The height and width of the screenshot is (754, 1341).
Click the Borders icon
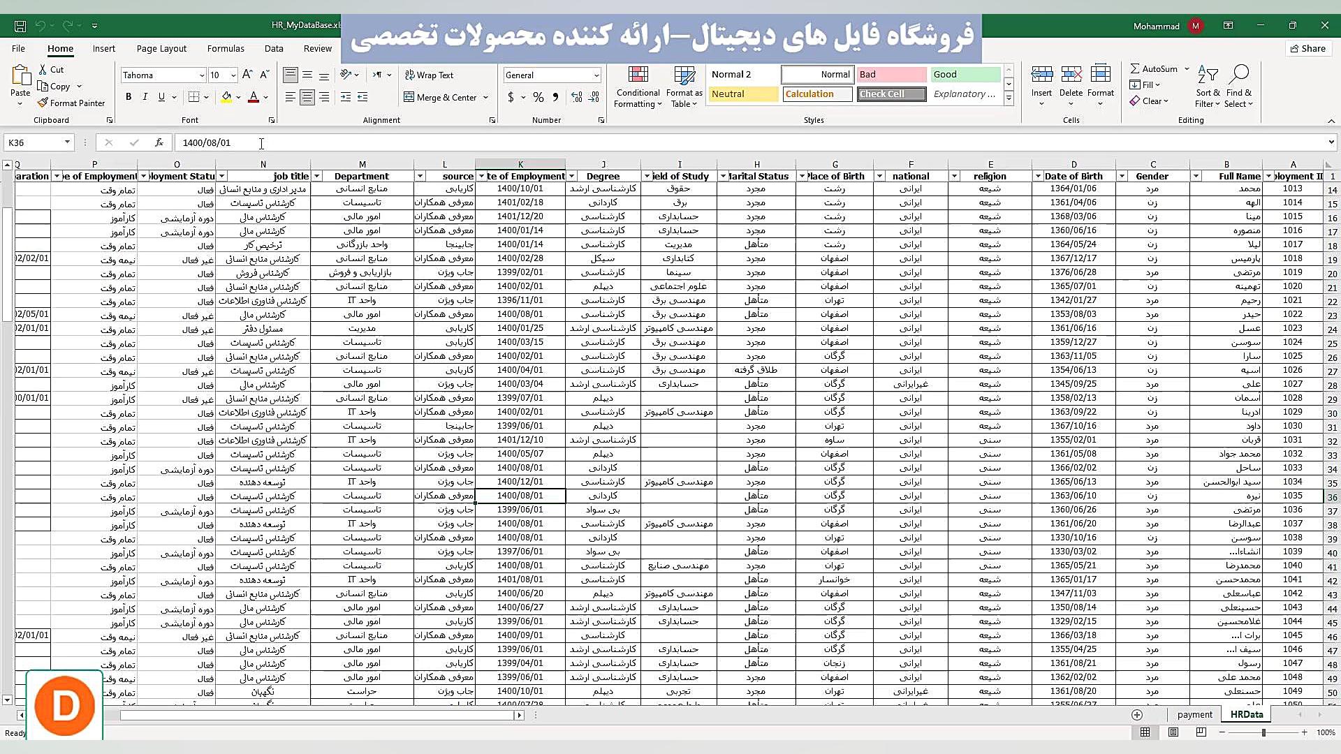[194, 97]
